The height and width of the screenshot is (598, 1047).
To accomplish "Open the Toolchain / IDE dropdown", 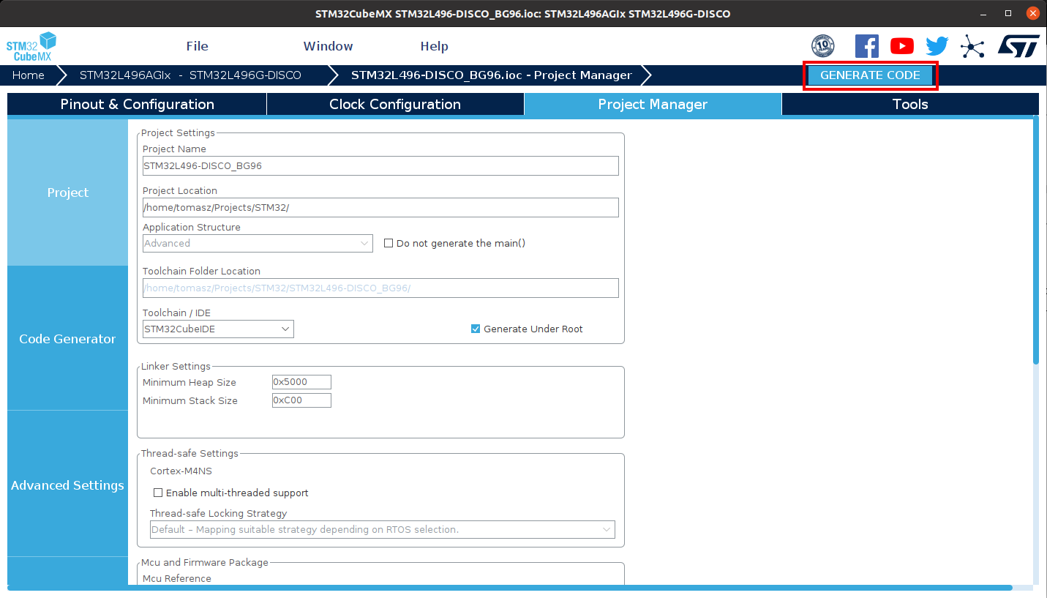I will click(x=218, y=329).
